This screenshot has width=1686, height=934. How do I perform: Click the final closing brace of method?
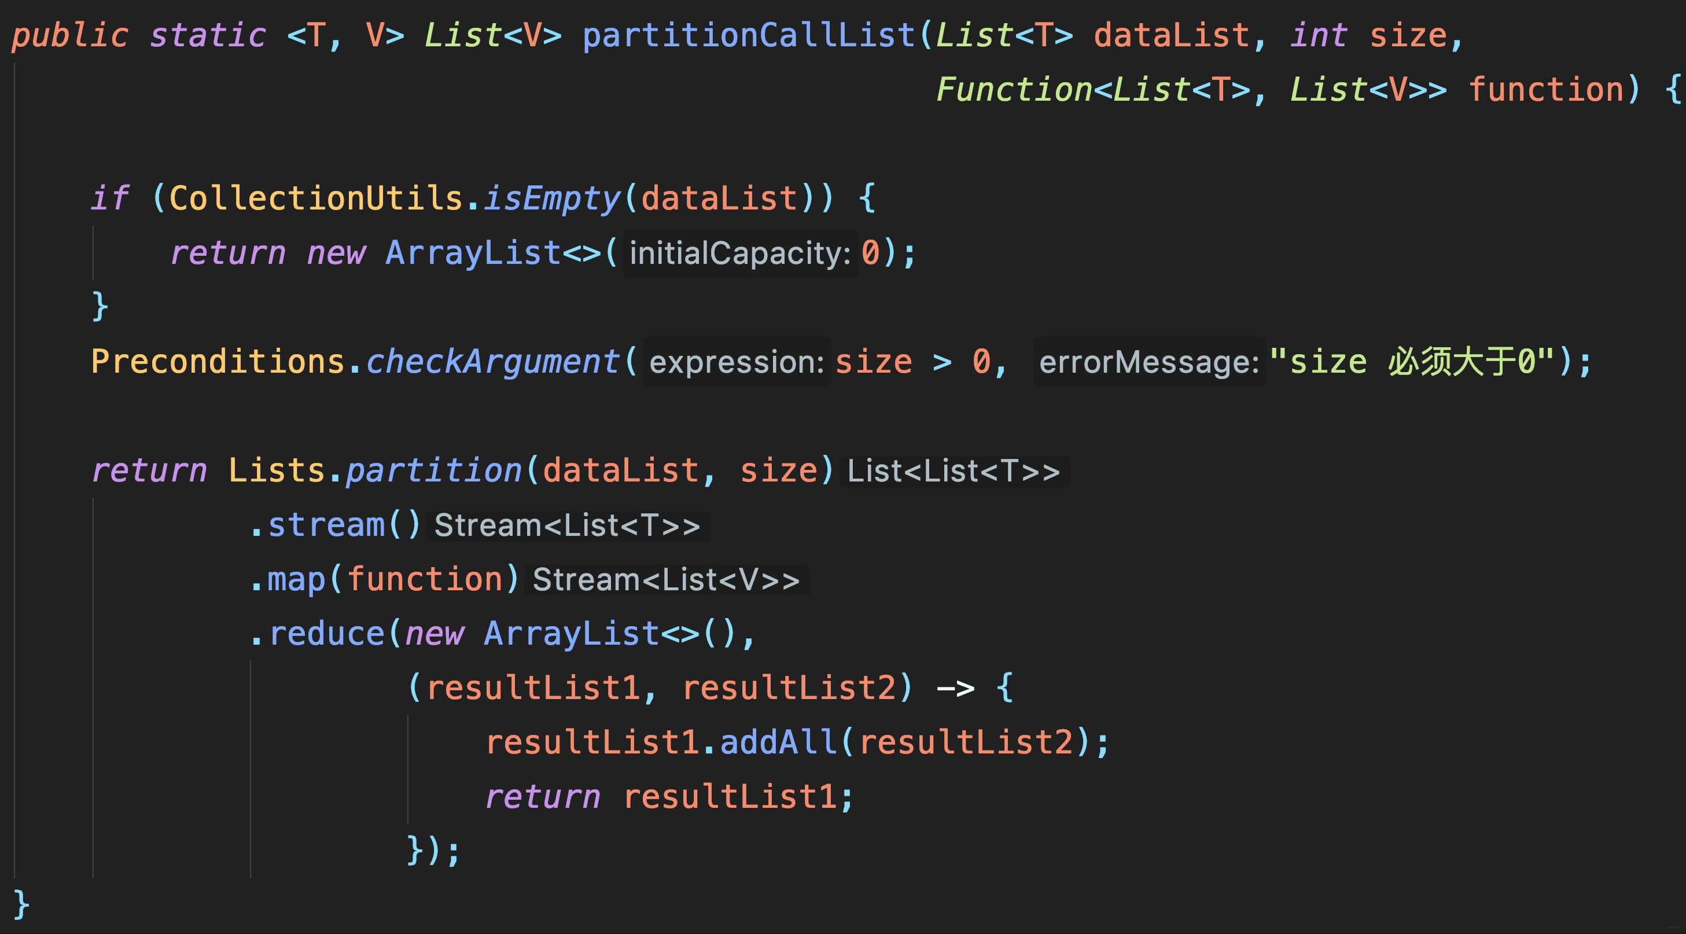pos(21,905)
